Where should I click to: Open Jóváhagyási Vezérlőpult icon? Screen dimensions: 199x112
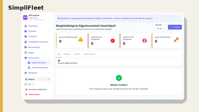[25, 42]
